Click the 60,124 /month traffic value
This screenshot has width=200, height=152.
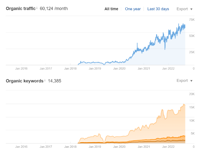click(x=54, y=9)
